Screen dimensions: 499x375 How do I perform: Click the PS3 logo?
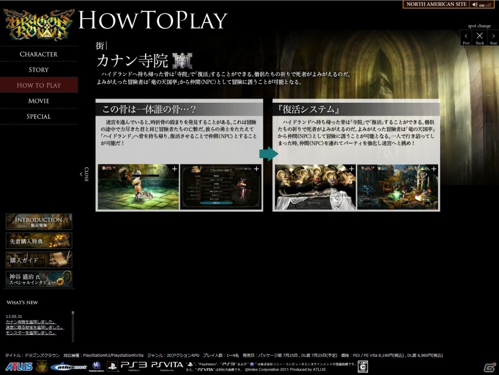tap(134, 366)
